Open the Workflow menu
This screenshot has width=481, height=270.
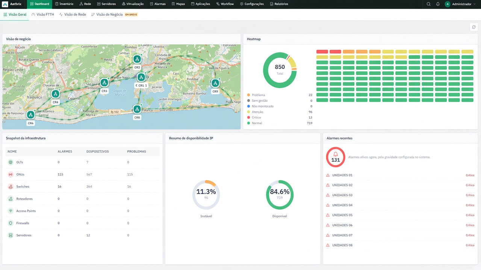coord(225,4)
